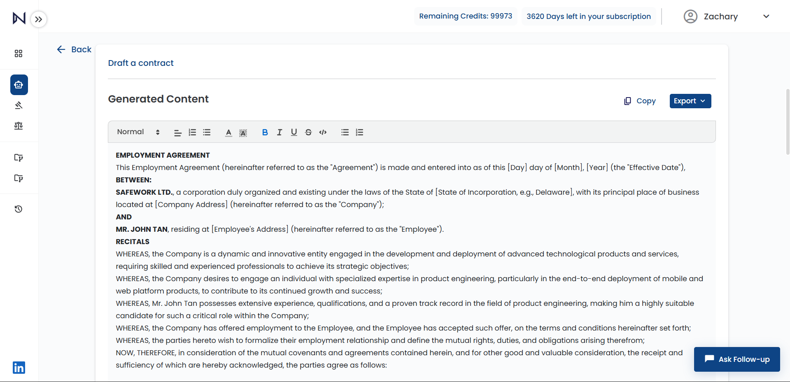Click the robot AI assistant sidebar icon
Screen dimensions: 790x382
19,85
